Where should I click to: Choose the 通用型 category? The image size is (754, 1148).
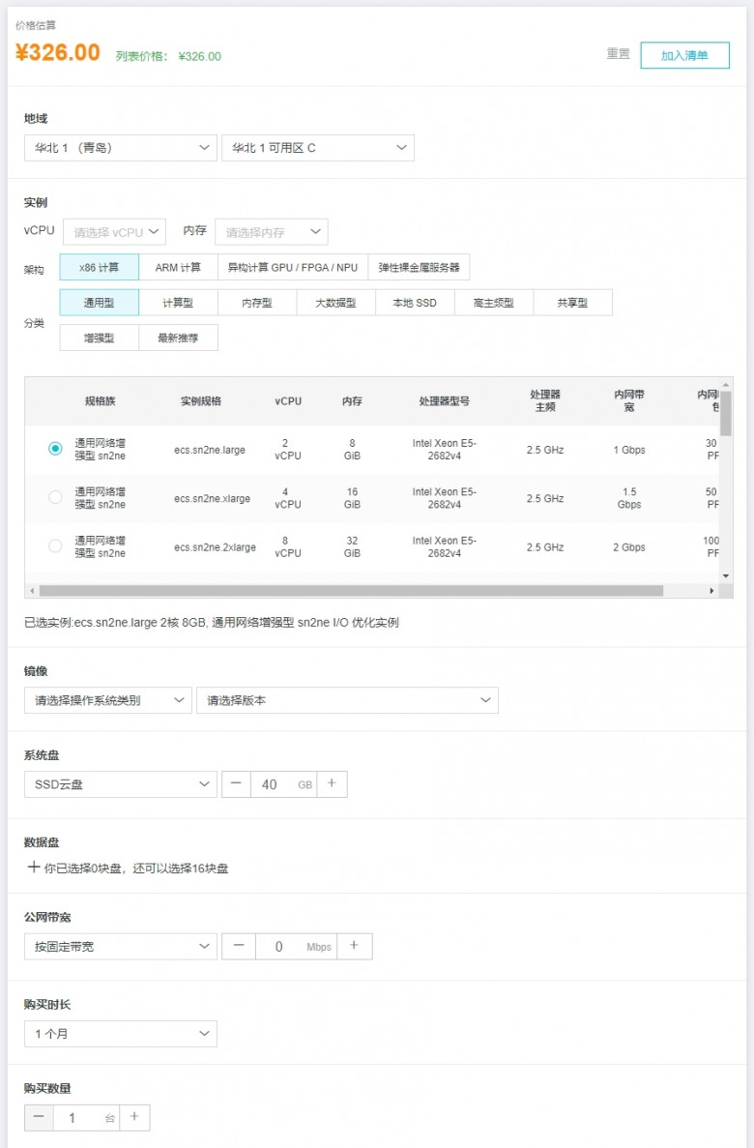[99, 303]
